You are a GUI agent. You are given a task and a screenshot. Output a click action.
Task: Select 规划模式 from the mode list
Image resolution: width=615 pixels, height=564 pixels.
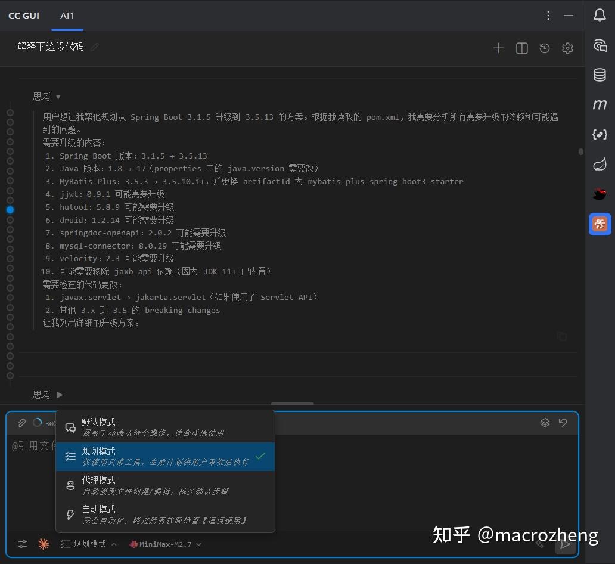point(165,457)
